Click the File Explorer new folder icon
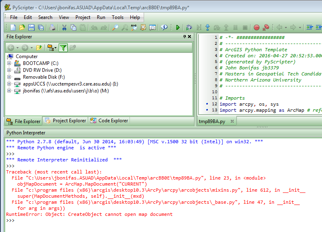 tap(73, 48)
